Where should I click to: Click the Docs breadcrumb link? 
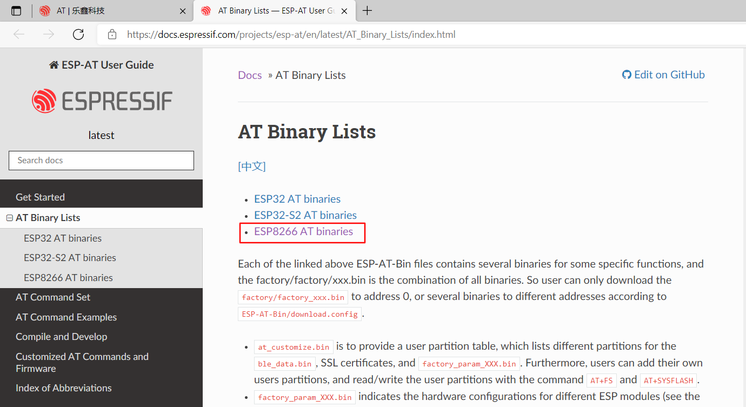click(x=250, y=75)
